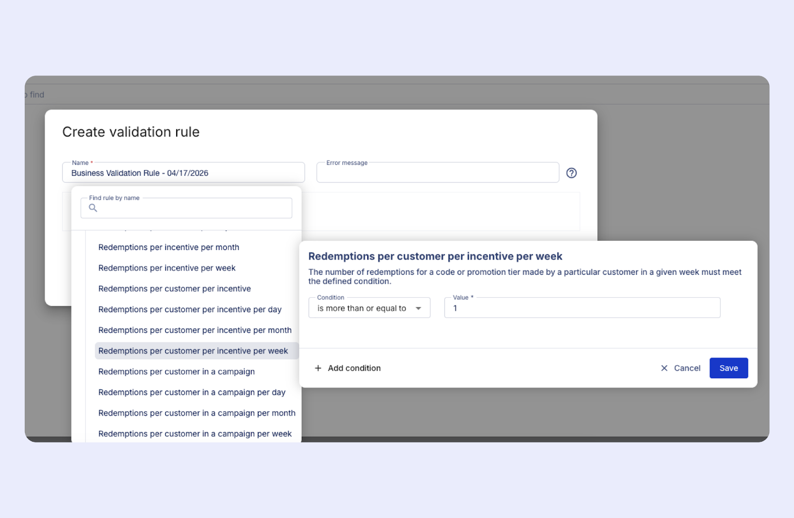Click the Save button
794x518 pixels.
pos(728,368)
